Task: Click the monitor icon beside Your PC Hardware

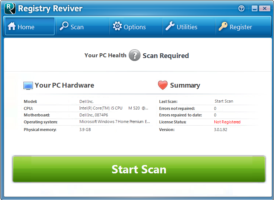Action: tap(28, 86)
